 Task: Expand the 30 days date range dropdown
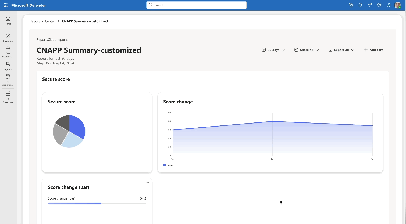point(273,50)
